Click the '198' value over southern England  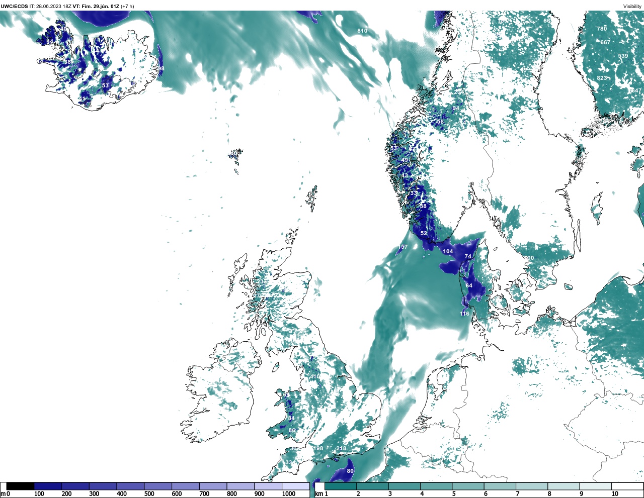[x=318, y=448]
